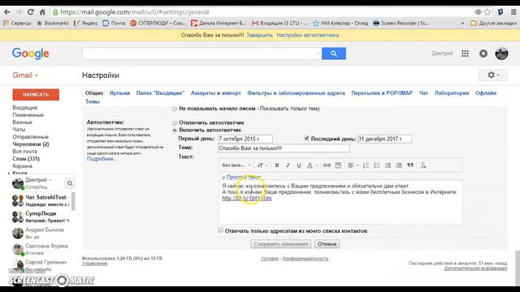Viewport: 520px width, 292px height.
Task: Open the font size dropdown
Action: 262,165
